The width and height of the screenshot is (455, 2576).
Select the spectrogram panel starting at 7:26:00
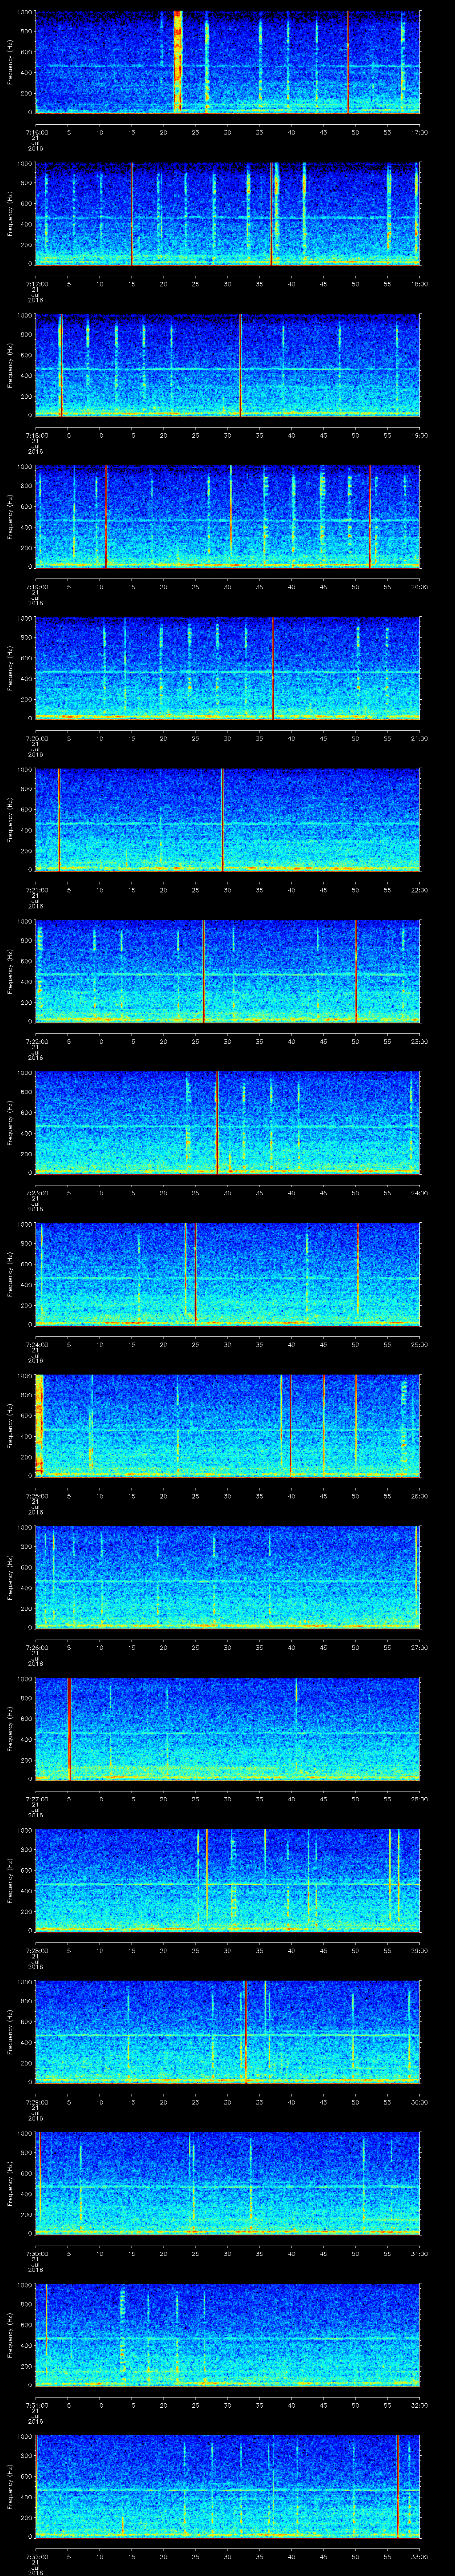pos(227,1577)
